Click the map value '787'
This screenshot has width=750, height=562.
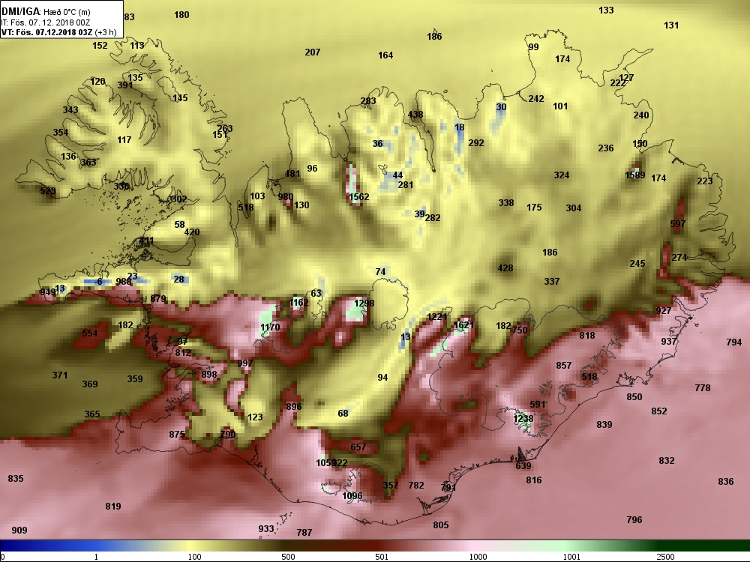304,532
